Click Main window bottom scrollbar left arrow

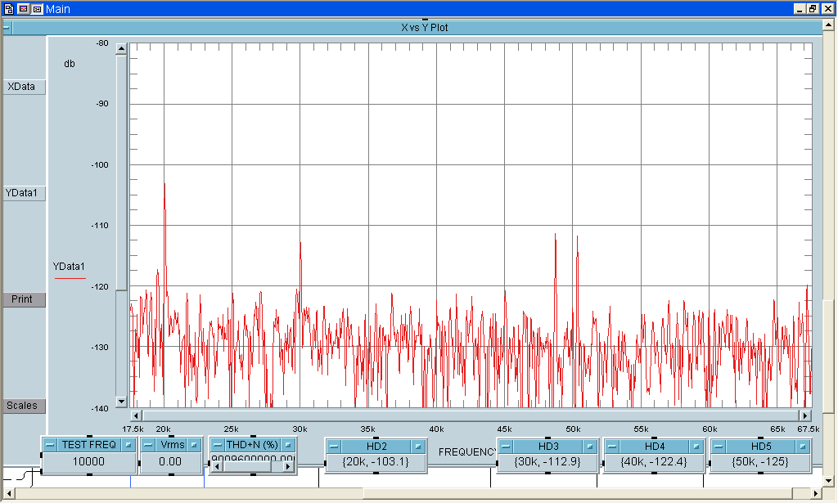click(x=8, y=493)
